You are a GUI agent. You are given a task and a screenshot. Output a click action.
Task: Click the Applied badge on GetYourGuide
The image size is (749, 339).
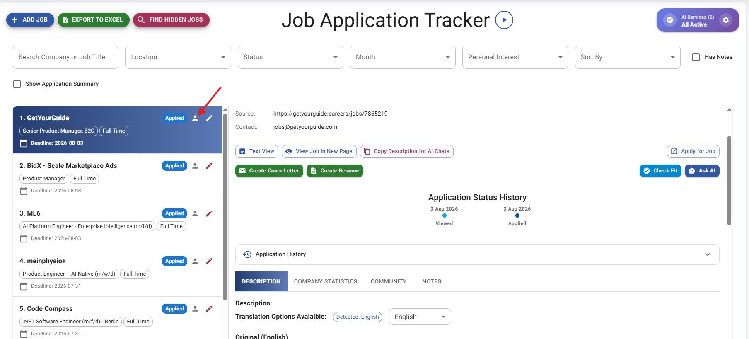point(174,118)
